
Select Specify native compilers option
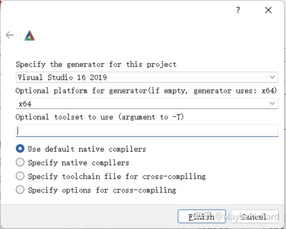20,162
